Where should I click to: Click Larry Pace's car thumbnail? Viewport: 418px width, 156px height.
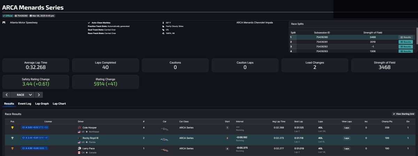click(x=165, y=150)
